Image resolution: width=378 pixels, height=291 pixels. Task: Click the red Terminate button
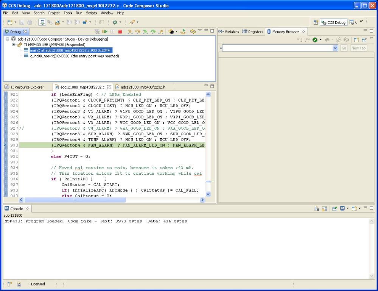(120, 32)
